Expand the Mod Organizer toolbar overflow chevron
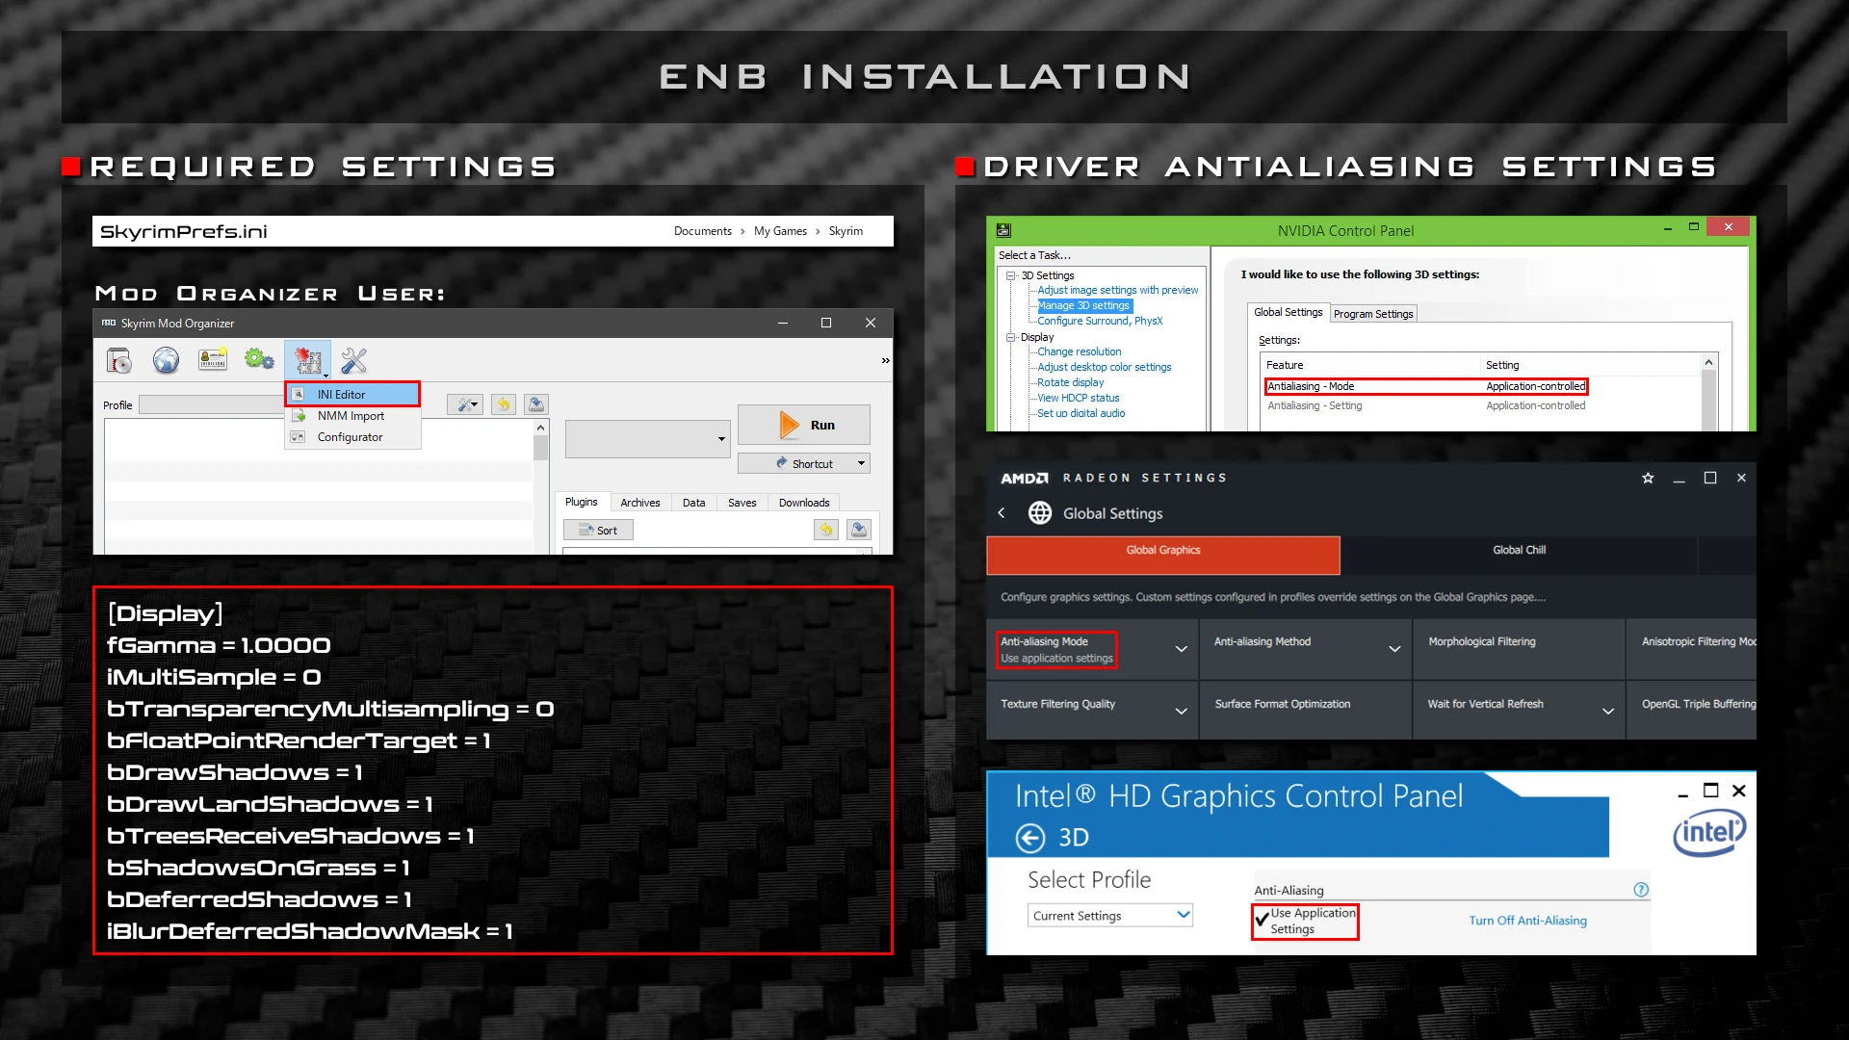The image size is (1849, 1040). pyautogui.click(x=885, y=361)
